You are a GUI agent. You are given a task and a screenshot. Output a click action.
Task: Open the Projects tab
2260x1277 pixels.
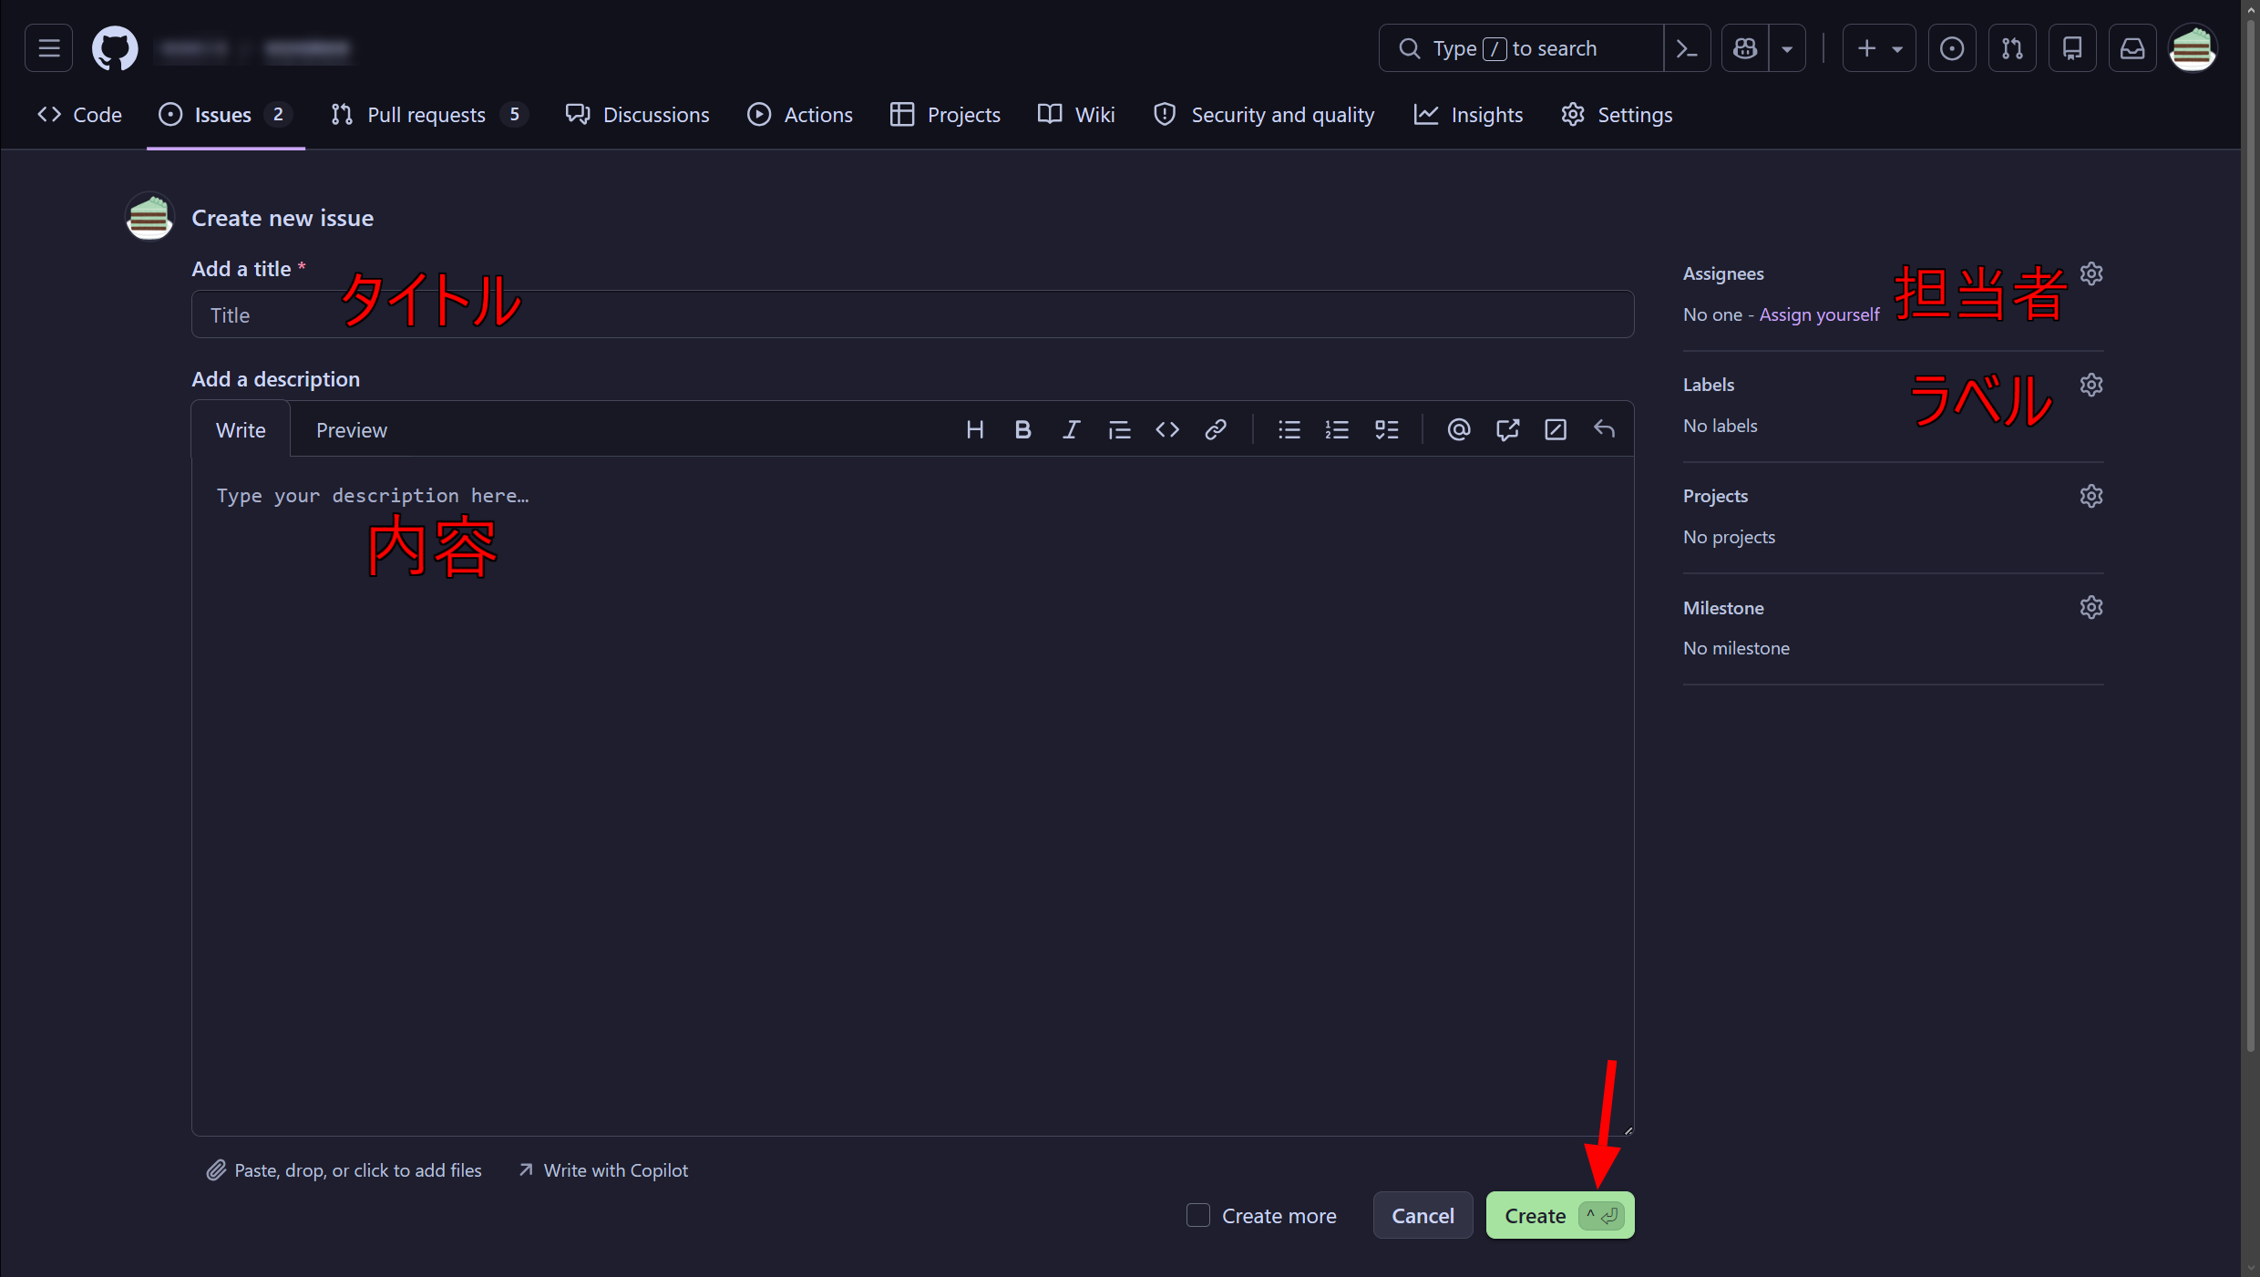pos(945,115)
